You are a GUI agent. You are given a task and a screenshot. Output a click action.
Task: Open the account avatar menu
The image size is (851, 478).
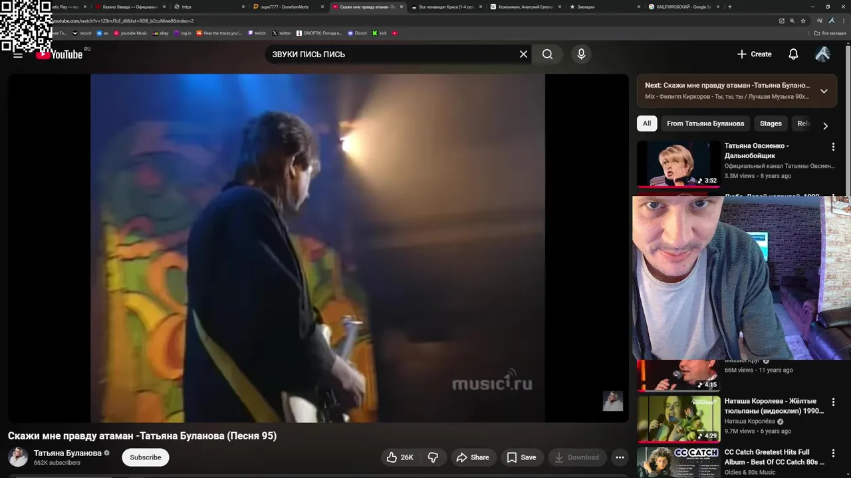[822, 54]
